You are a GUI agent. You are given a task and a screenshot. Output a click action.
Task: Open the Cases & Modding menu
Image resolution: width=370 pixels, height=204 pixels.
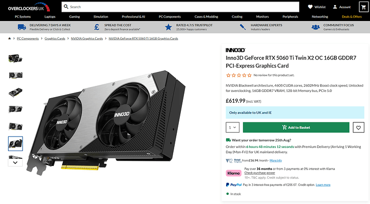206,16
